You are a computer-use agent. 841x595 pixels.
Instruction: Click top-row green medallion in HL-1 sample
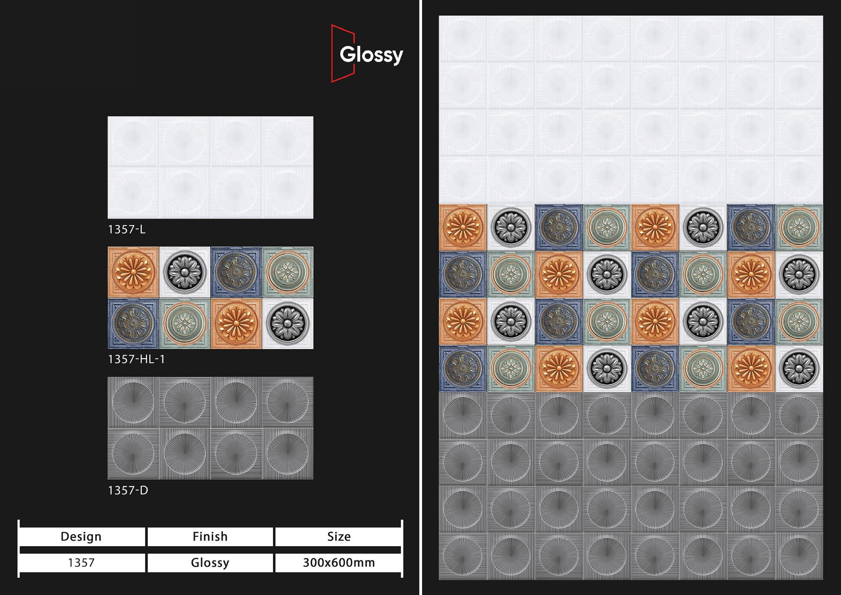[288, 272]
